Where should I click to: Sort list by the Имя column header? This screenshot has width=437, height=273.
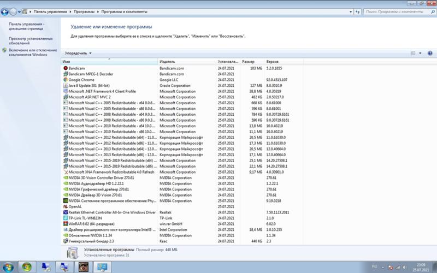109,62
